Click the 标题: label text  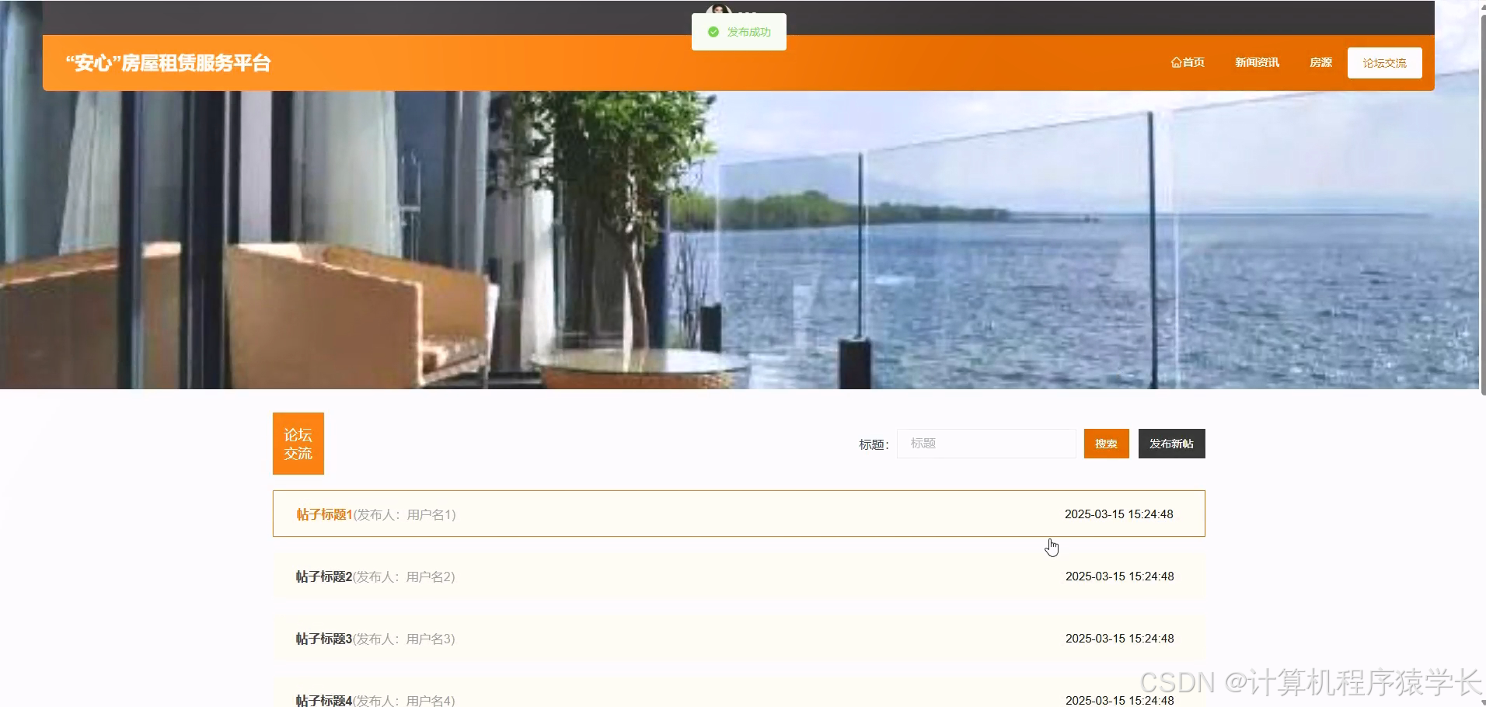click(874, 444)
